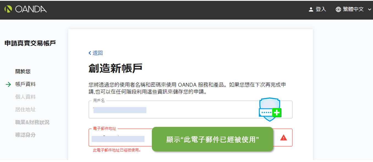
Task: Click the user silhouette icon beside 登入
Action: tap(311, 9)
